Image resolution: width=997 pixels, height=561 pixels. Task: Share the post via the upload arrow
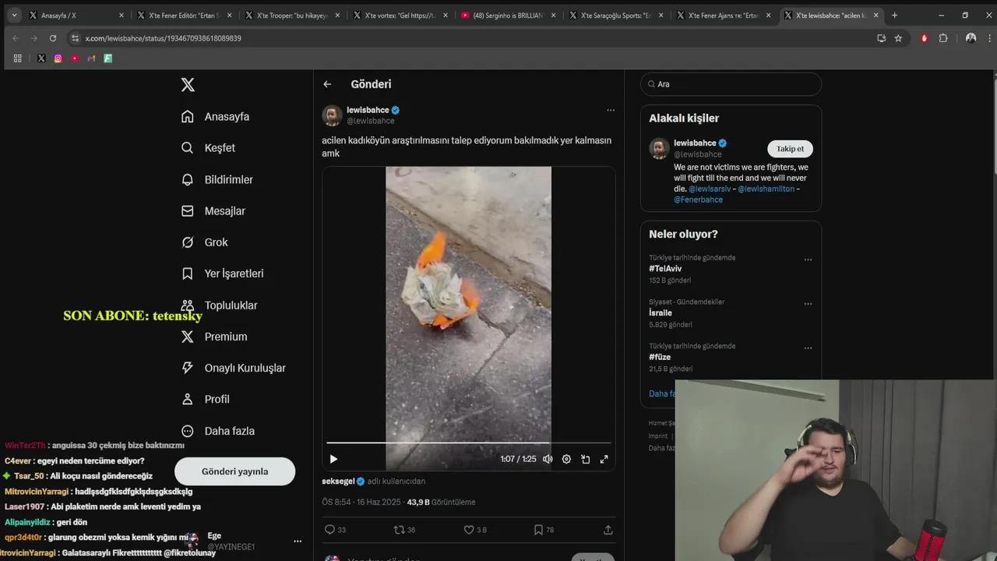pos(607,529)
